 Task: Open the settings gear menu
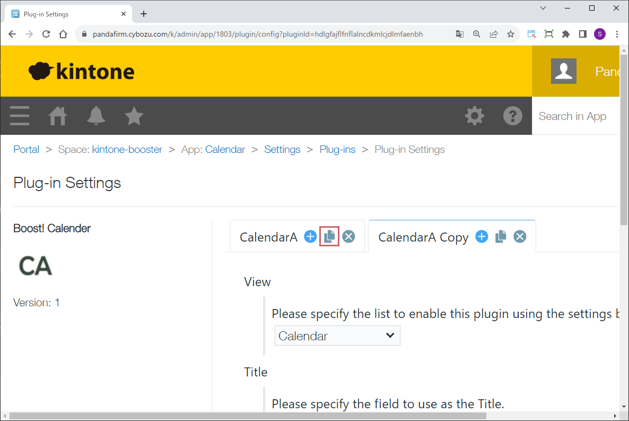[474, 116]
